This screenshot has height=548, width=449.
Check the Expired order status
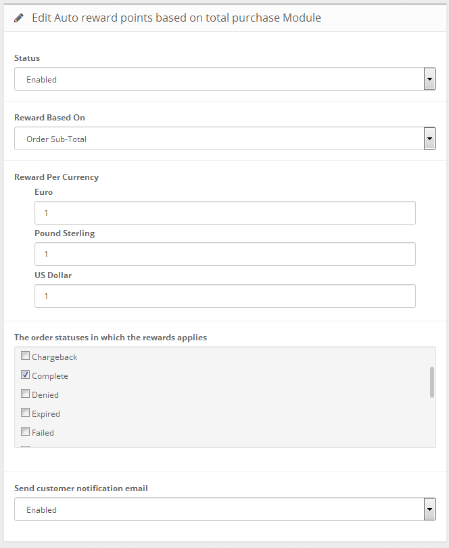(x=26, y=413)
